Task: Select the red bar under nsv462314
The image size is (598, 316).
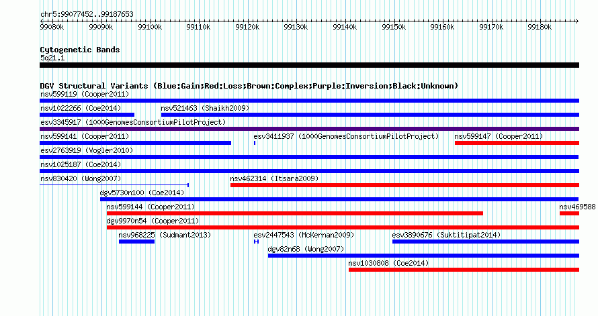Action: click(x=404, y=185)
